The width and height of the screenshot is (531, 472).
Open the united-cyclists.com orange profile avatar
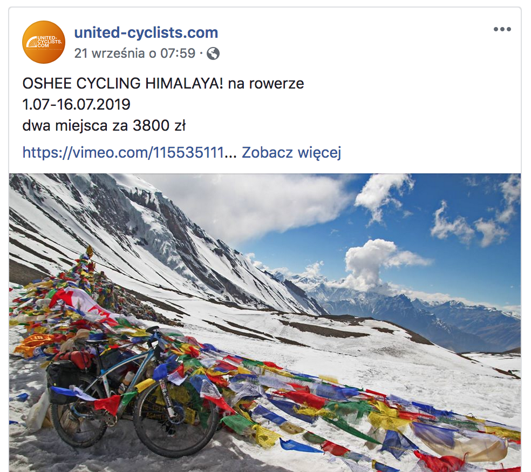pos(44,42)
